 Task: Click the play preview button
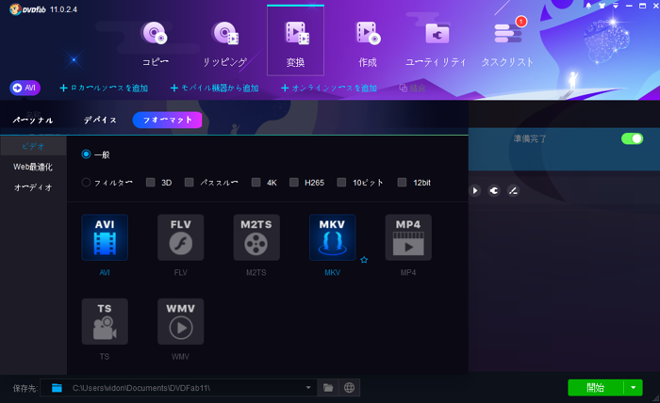click(475, 191)
